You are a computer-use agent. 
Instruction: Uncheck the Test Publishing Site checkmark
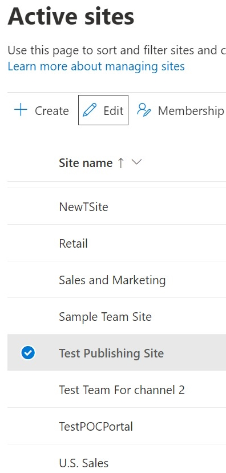click(x=28, y=353)
